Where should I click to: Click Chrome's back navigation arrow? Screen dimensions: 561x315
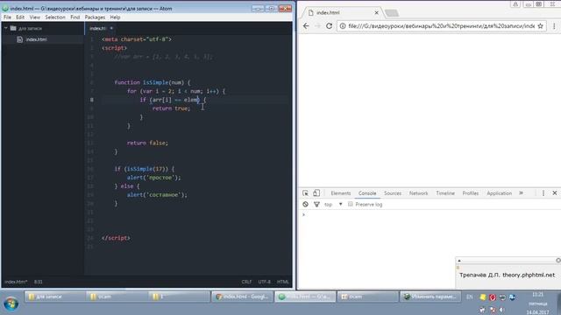click(x=306, y=25)
